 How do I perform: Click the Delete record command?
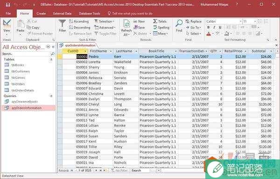[140, 34]
